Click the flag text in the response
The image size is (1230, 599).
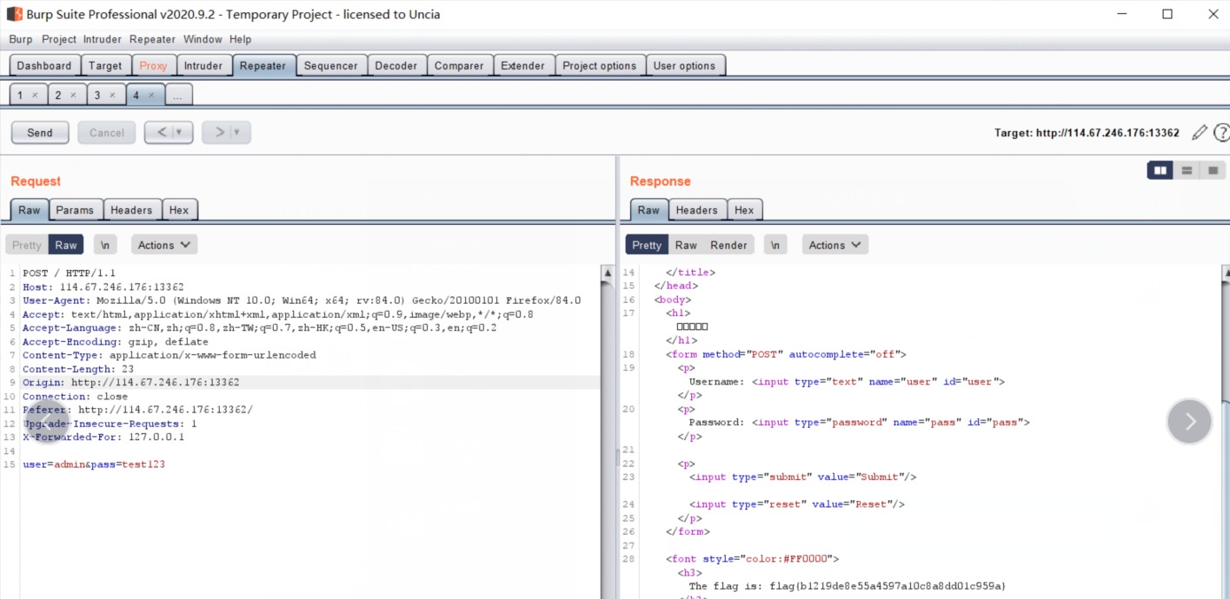tap(847, 586)
